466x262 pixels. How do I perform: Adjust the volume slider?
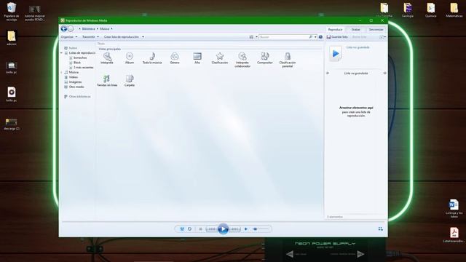(x=261, y=229)
